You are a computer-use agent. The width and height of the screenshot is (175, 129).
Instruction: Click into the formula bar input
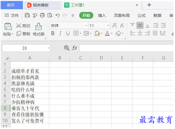pyautogui.click(x=126, y=48)
